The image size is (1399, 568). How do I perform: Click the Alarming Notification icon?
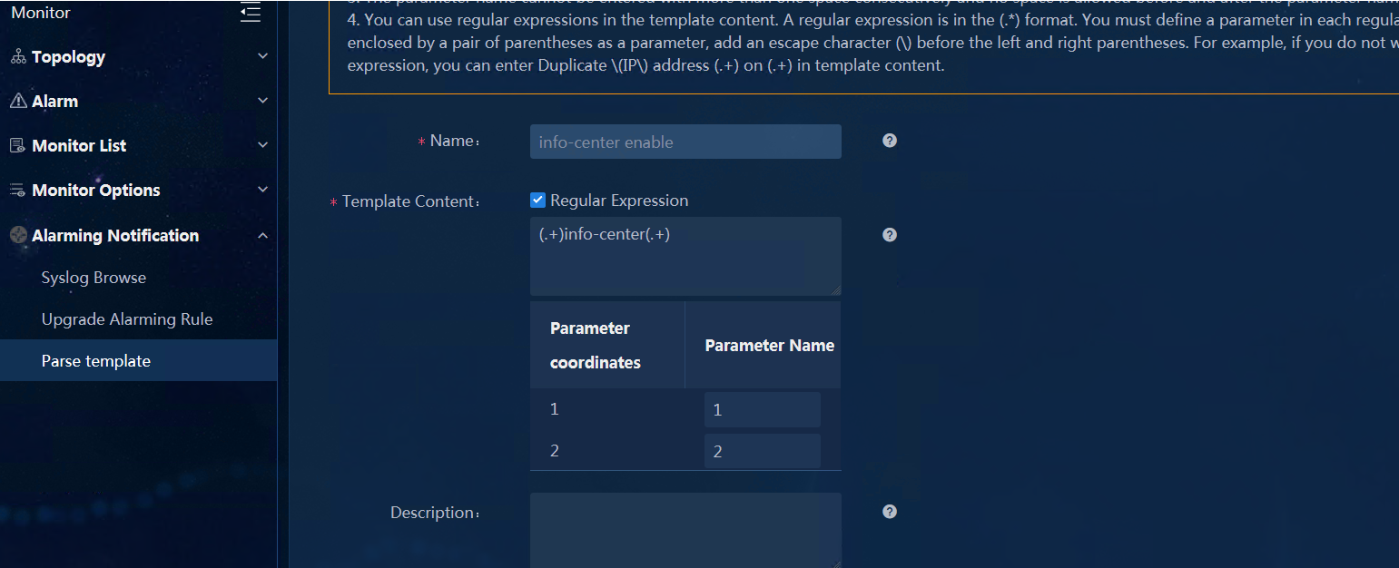pos(19,235)
